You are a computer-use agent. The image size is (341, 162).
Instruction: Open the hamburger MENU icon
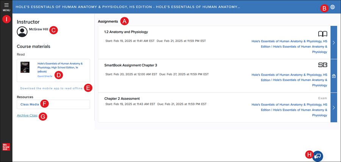click(6, 5)
